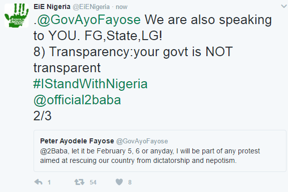Retweet using the retweet icon
The image size is (288, 192).
click(x=79, y=182)
